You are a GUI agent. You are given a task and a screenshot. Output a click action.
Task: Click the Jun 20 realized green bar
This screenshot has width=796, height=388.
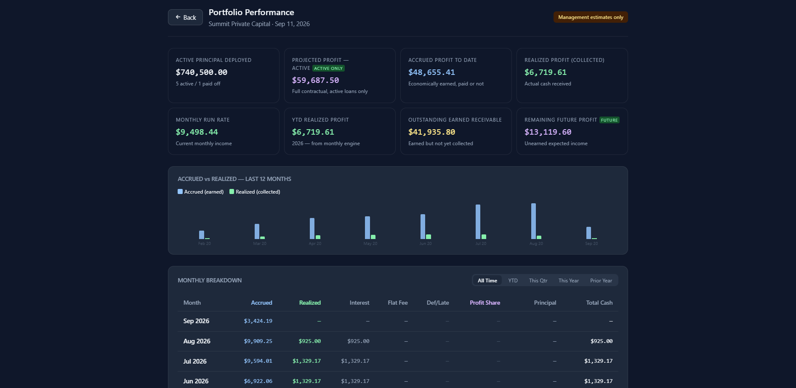pyautogui.click(x=429, y=237)
